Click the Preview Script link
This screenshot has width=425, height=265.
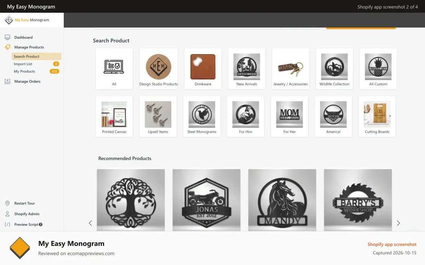26,224
